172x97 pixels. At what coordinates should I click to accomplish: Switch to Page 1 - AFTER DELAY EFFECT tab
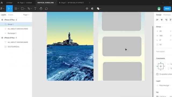[x=71, y=3]
